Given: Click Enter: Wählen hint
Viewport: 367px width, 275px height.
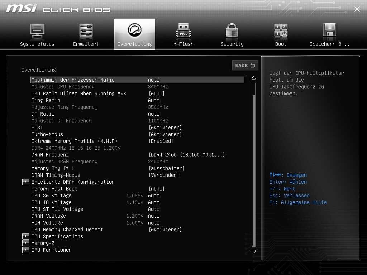Looking at the screenshot, I should click(288, 182).
